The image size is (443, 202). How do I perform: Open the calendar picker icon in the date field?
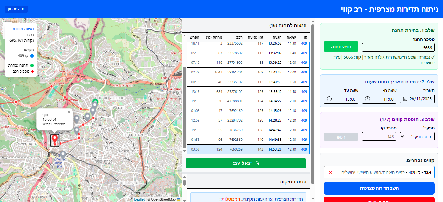click(x=405, y=99)
